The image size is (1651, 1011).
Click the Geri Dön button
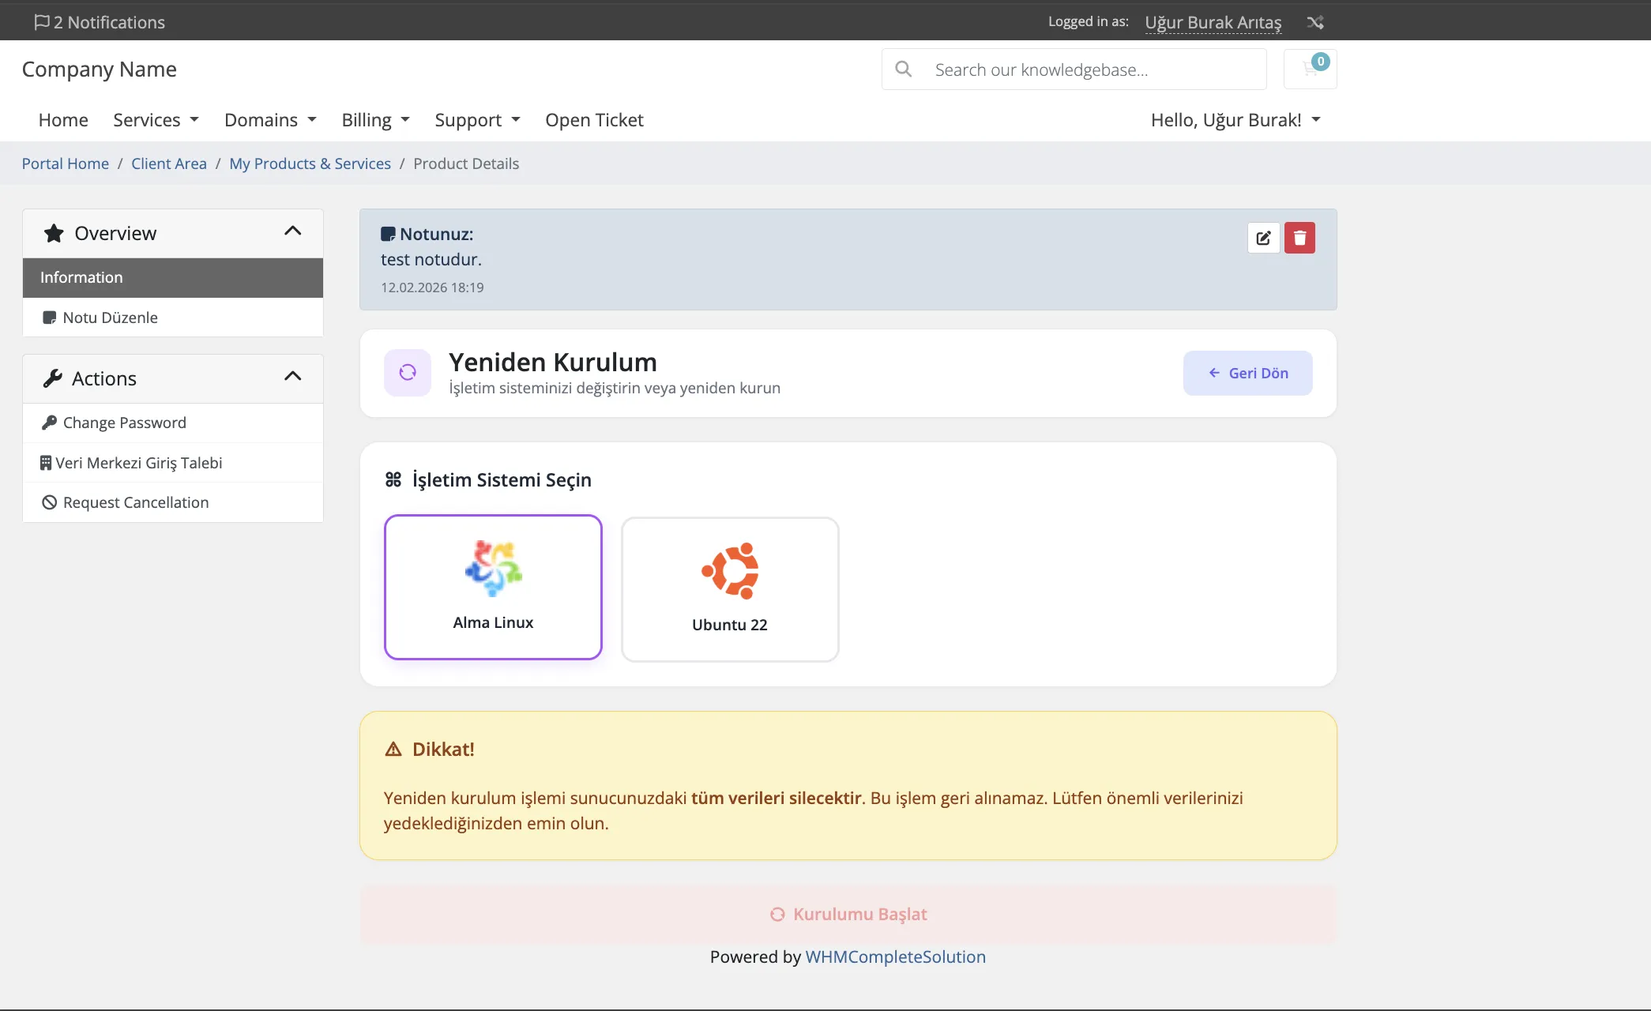coord(1248,373)
